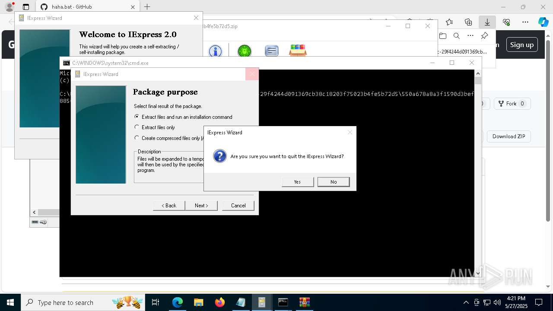Open Edge Favorites star icon
This screenshot has height=311, width=553.
449,22
